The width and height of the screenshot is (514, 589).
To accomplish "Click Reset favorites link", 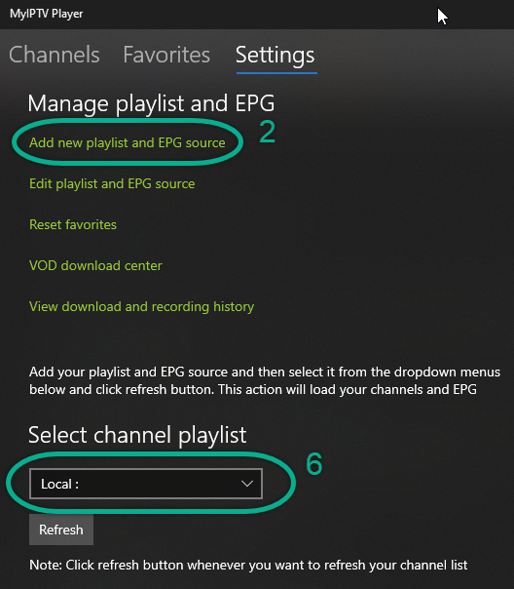I will [73, 224].
